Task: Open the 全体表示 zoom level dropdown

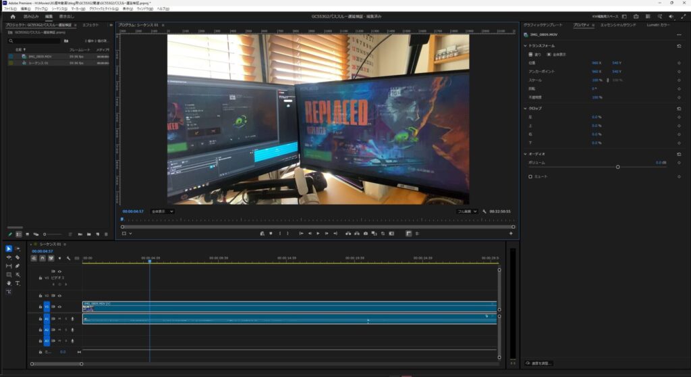Action: [x=162, y=211]
